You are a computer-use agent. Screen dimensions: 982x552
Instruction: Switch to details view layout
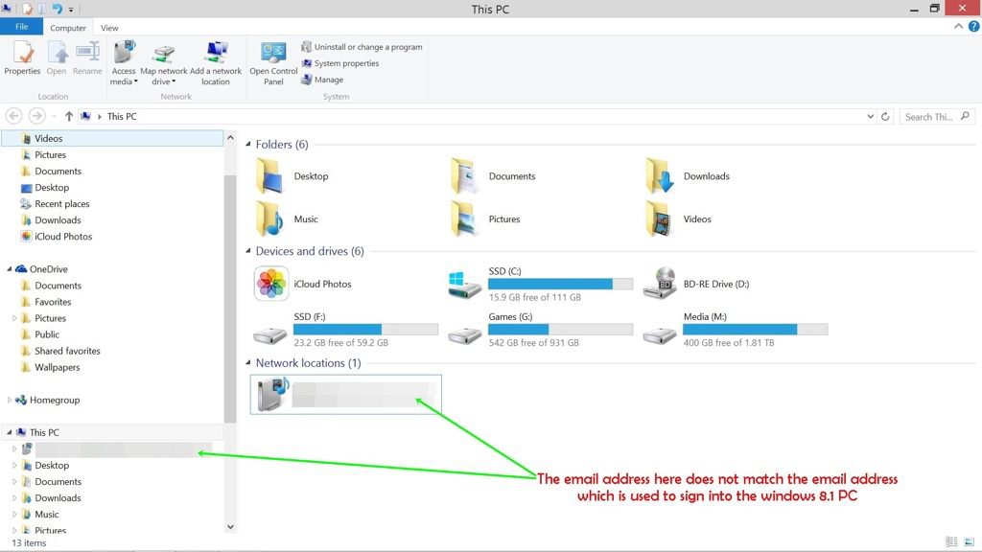point(951,542)
